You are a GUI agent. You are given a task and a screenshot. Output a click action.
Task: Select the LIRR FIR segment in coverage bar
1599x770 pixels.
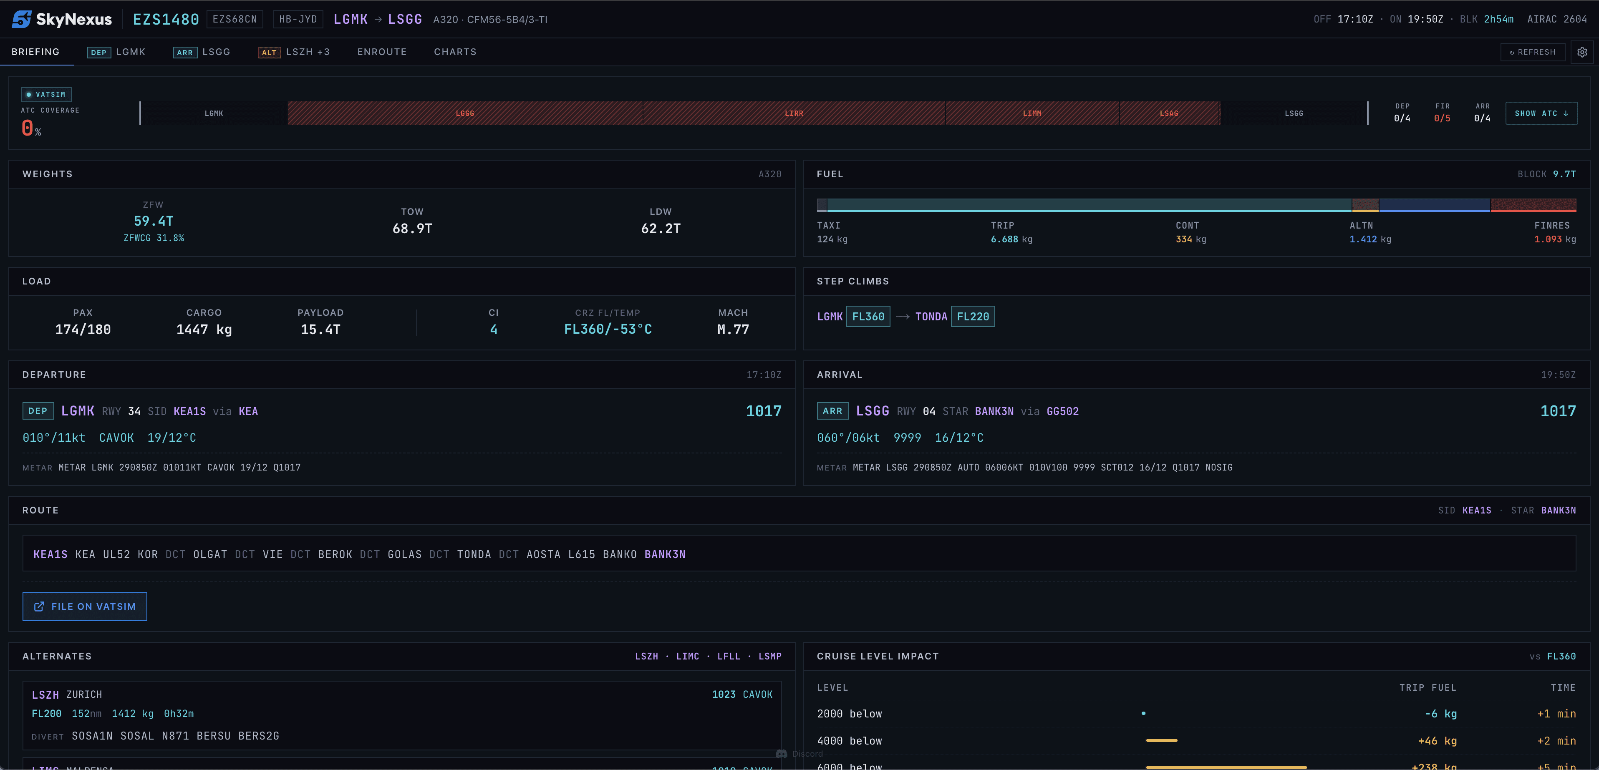pyautogui.click(x=794, y=113)
